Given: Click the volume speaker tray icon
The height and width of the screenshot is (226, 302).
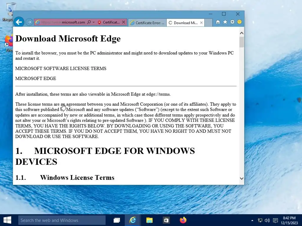Looking at the screenshot, I should tap(267, 220).
